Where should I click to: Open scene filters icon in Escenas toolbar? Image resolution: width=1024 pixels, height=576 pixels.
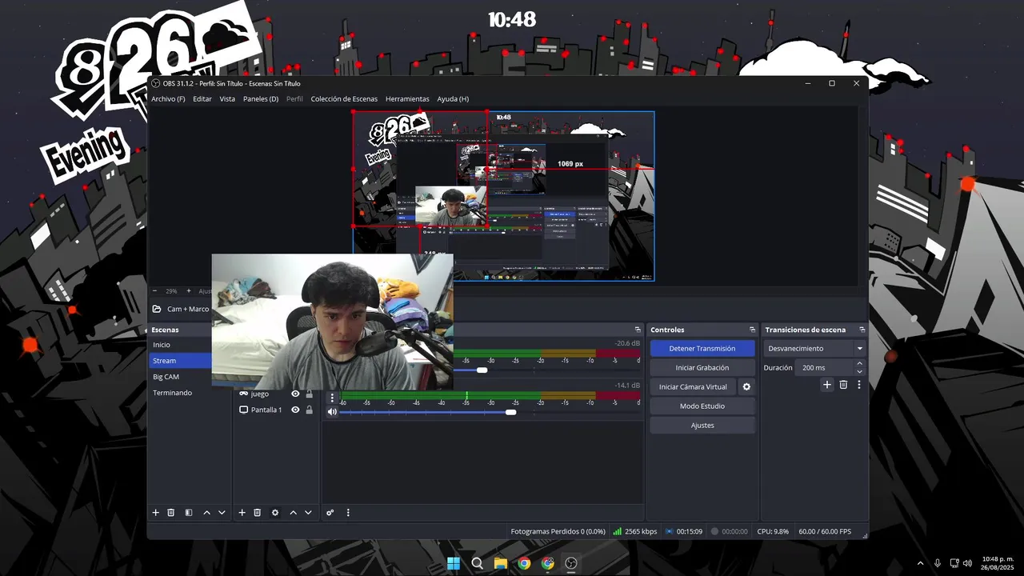[x=189, y=513]
